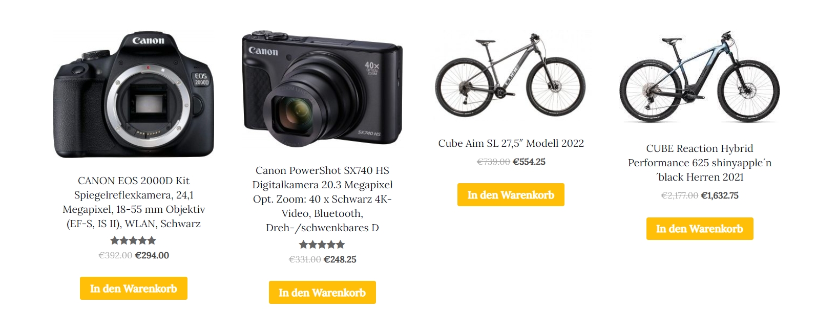Click the crossed-out €739.00 original price

pos(493,162)
